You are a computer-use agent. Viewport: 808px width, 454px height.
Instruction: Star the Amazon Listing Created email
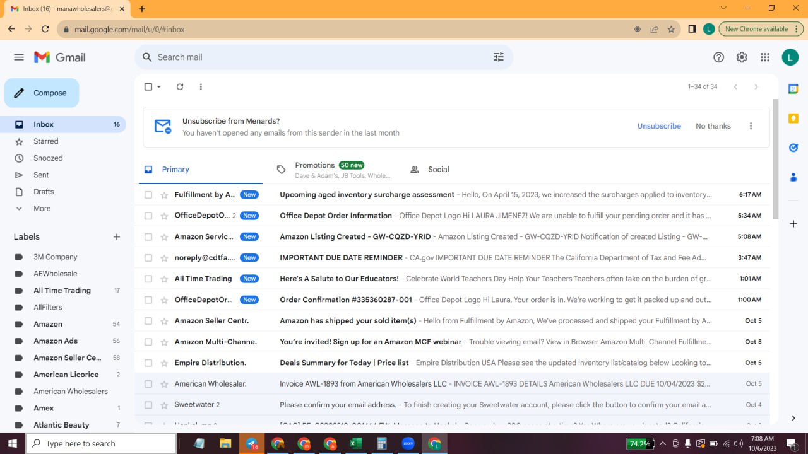(164, 237)
